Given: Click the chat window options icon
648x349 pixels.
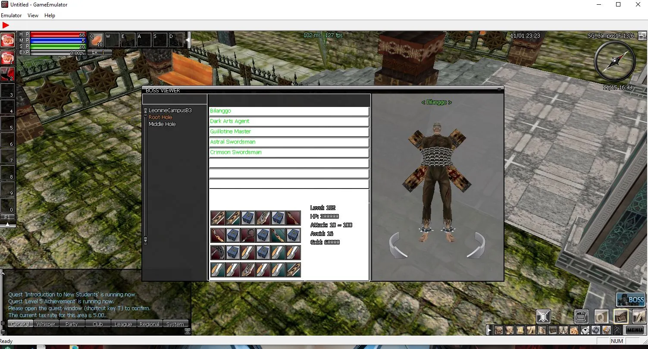Looking at the screenshot, I should click(187, 331).
